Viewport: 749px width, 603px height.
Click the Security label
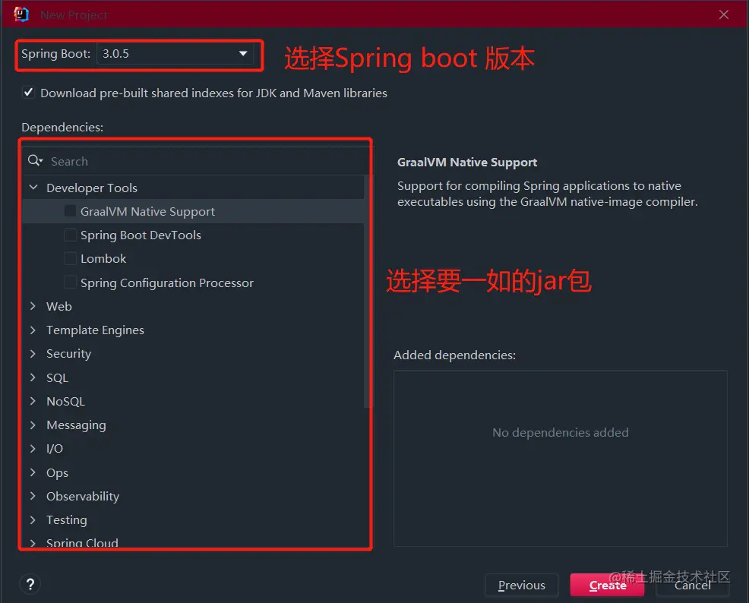[68, 354]
